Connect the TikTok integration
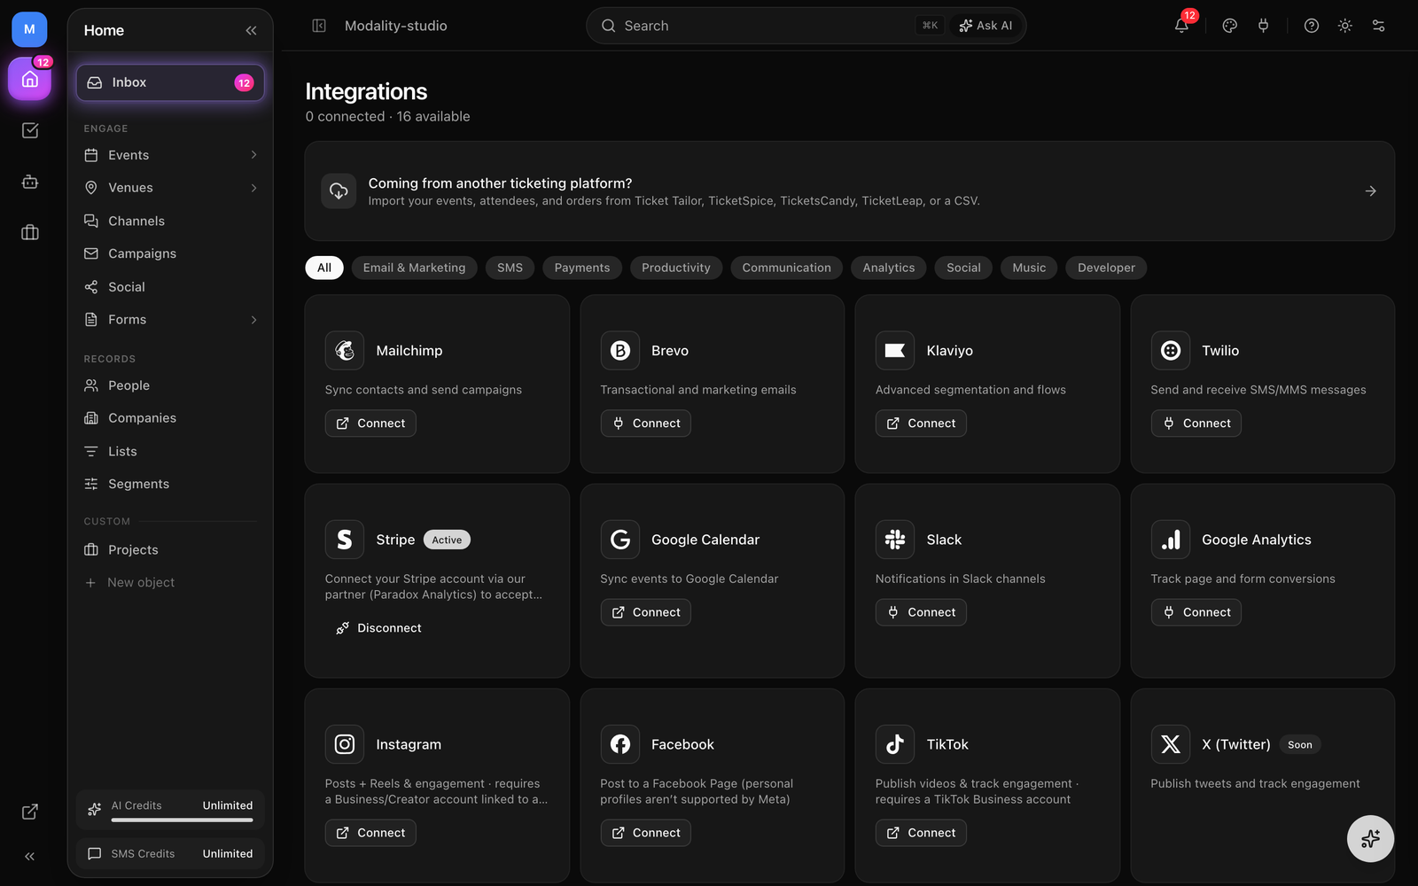Image resolution: width=1418 pixels, height=886 pixels. pos(921,833)
